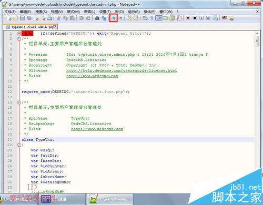Screen dimensions: 263x205
Task: Open the dedecms.com link on line 9
Action: point(92,76)
